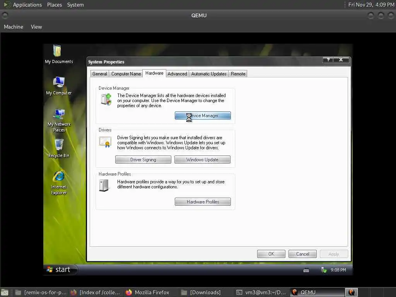Click the Hardware Profiles tower icon
Viewport: 396px width, 297px height.
point(104,185)
